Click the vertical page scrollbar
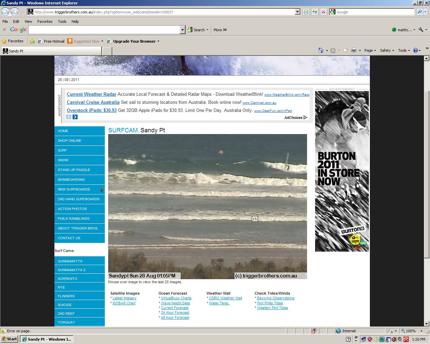The image size is (430, 344). pos(427,175)
